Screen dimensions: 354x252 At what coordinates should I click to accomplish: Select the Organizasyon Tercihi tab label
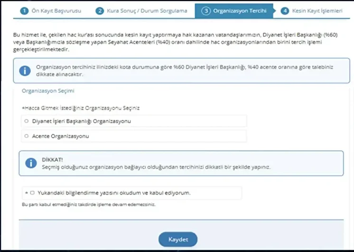240,10
